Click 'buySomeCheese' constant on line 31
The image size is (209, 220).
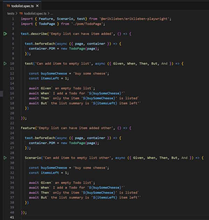click(54, 168)
